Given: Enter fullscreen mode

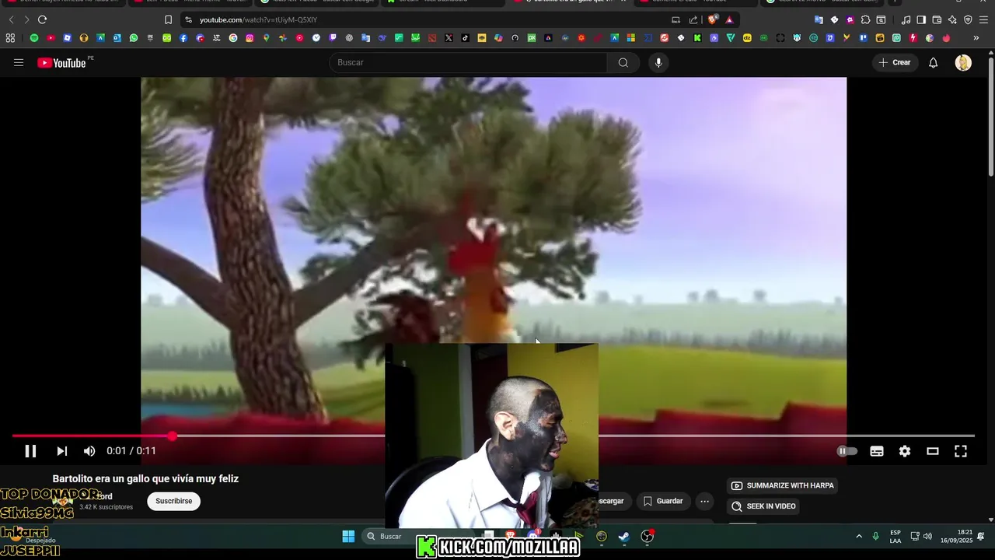Looking at the screenshot, I should click(x=961, y=451).
